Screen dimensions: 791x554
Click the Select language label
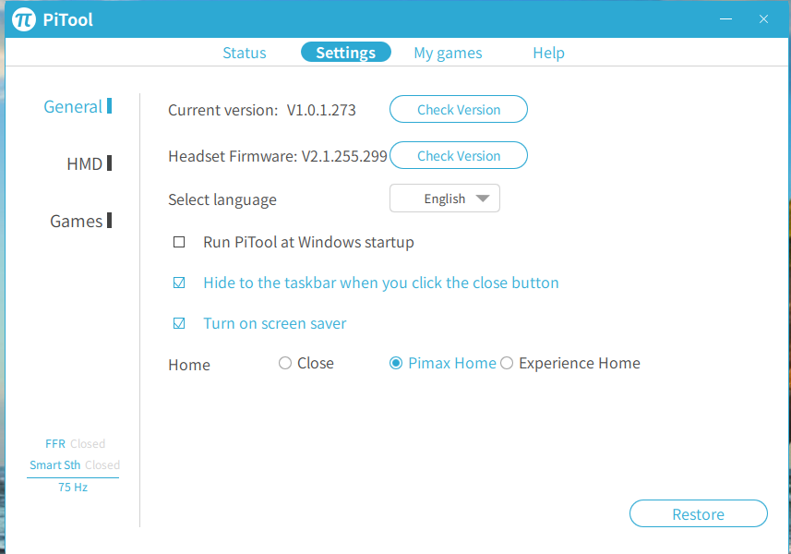click(222, 199)
